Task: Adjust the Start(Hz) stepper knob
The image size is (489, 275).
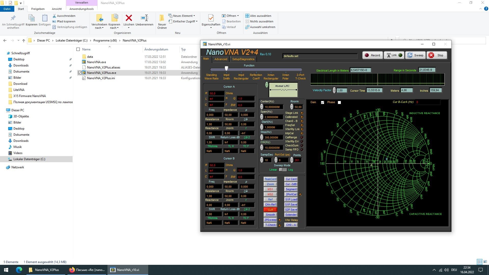Action: point(262,127)
